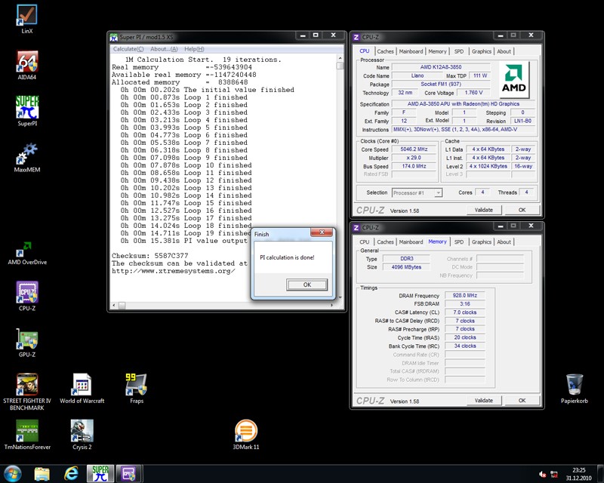Select the TmNationsForever desktop icon
Screen dimensions: 604x483
click(x=27, y=435)
